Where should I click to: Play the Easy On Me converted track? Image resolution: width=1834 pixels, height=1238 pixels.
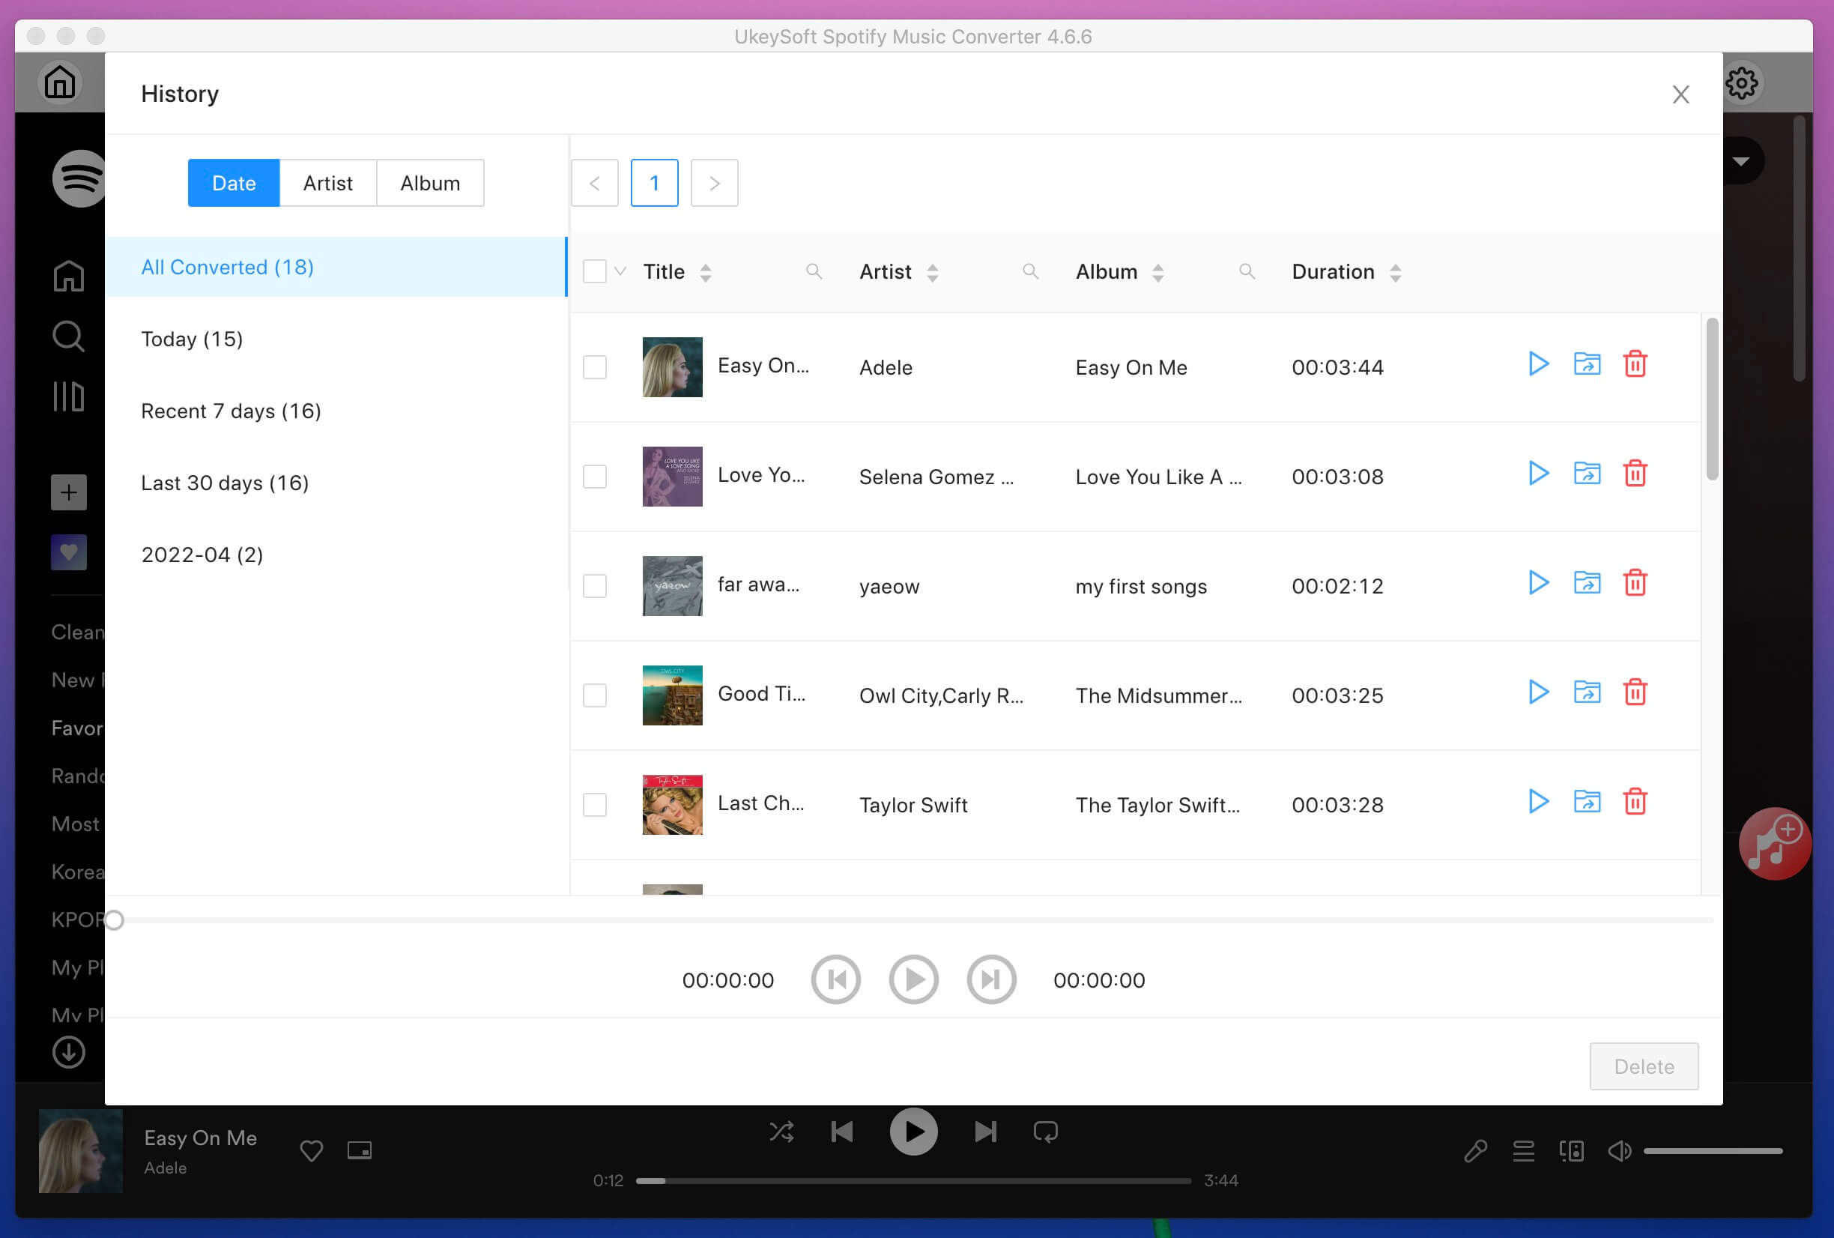[x=1538, y=364]
